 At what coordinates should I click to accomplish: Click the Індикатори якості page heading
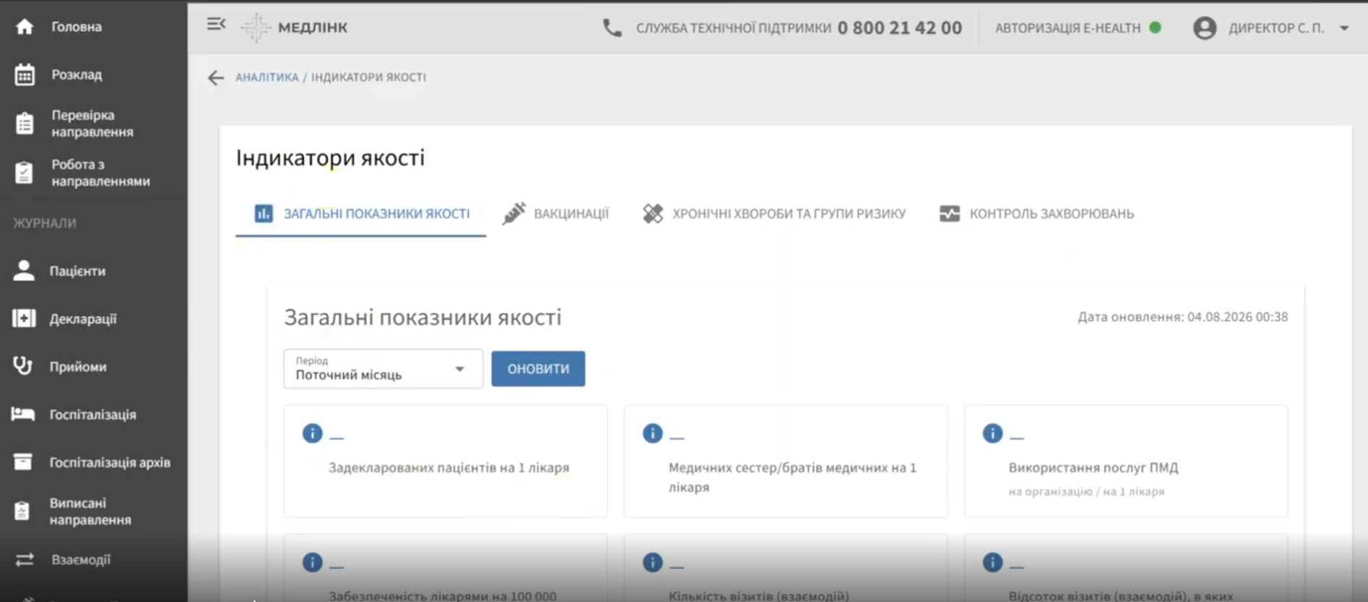(x=331, y=158)
